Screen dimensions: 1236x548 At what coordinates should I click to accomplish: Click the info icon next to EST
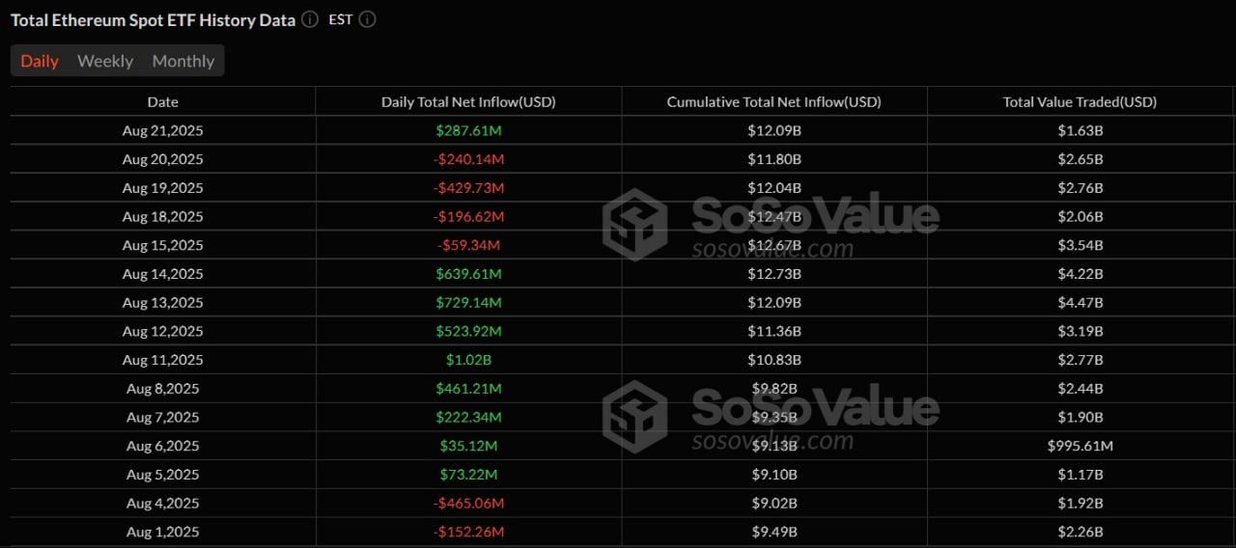click(367, 19)
